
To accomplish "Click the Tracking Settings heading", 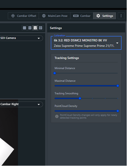I will pos(67,58).
